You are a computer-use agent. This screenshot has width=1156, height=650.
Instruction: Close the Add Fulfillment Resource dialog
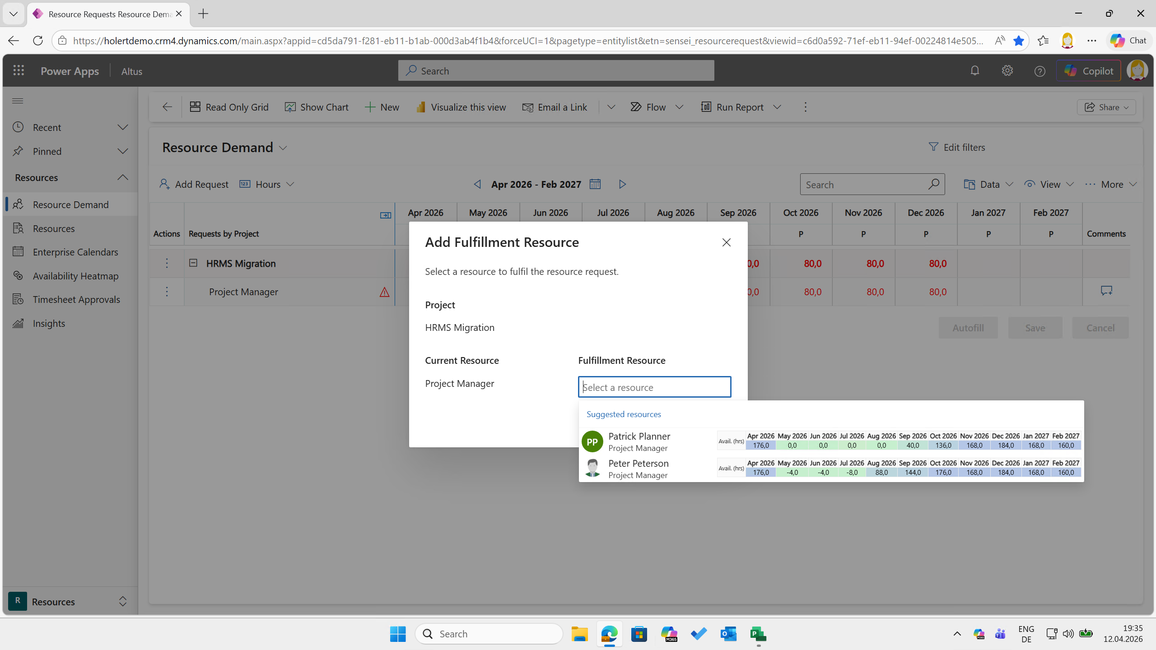726,242
